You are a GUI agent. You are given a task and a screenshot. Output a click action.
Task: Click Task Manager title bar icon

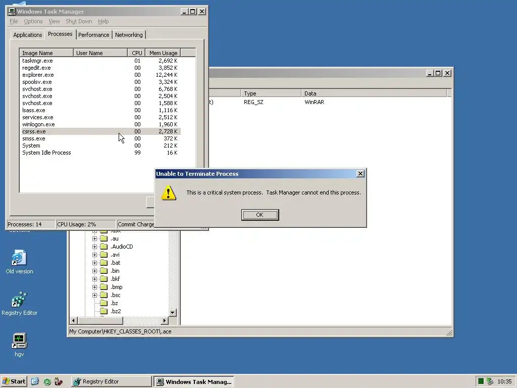[12, 12]
